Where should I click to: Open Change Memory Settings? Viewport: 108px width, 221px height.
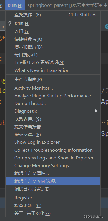(x=53, y=166)
